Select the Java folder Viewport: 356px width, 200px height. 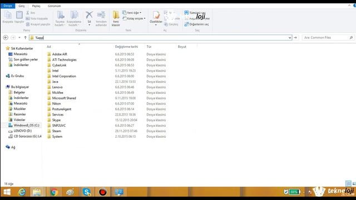[53, 82]
